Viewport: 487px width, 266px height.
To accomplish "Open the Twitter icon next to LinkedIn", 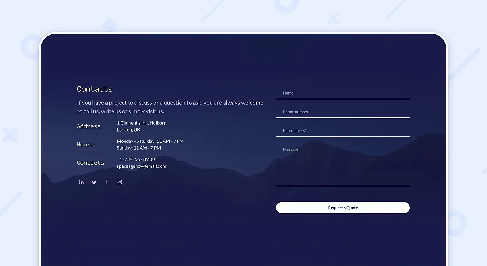I will coord(94,182).
